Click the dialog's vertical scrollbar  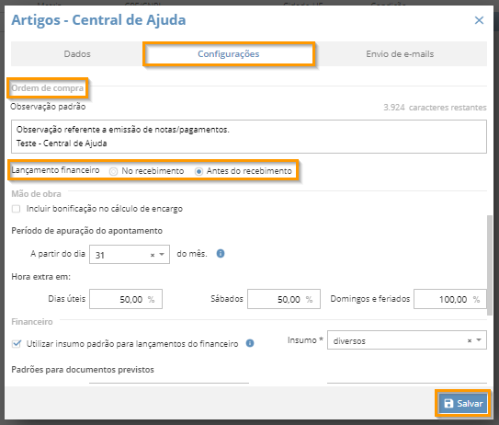(x=490, y=265)
